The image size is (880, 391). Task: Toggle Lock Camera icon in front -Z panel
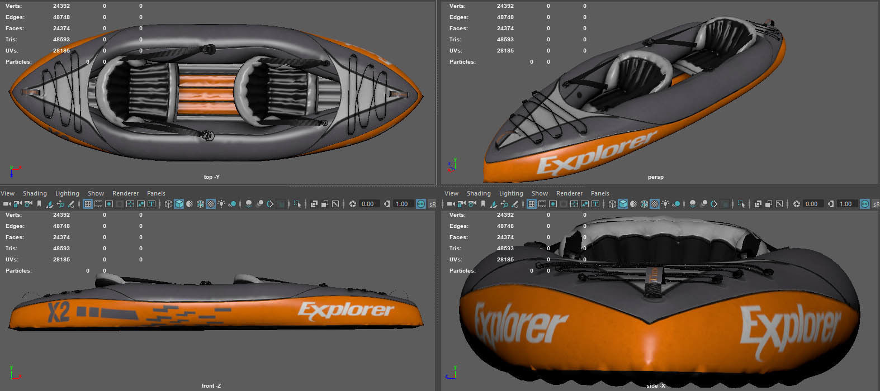tap(17, 204)
